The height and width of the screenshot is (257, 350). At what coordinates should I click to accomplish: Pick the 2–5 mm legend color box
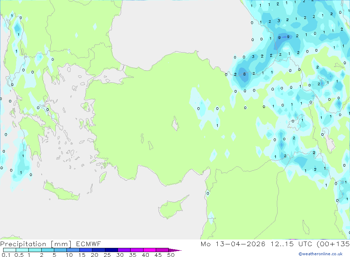point(48,250)
